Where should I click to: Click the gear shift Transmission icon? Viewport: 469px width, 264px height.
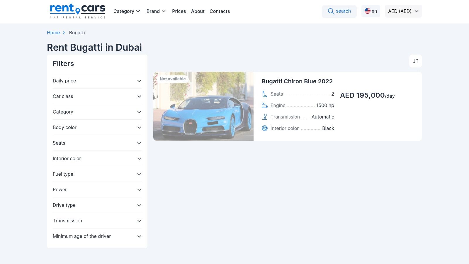(x=265, y=117)
